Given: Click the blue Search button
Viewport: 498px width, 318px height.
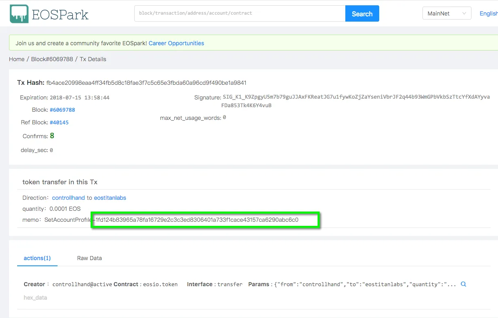Looking at the screenshot, I should (x=362, y=13).
